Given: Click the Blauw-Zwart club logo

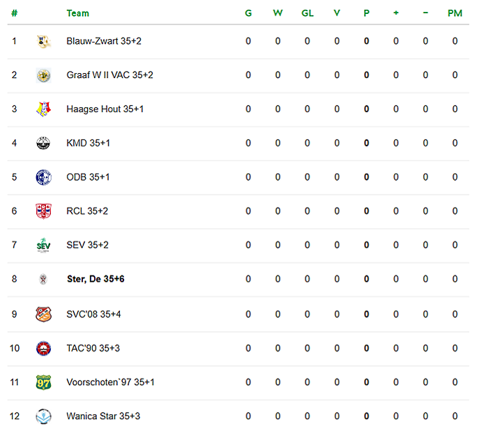Looking at the screenshot, I should tap(43, 41).
